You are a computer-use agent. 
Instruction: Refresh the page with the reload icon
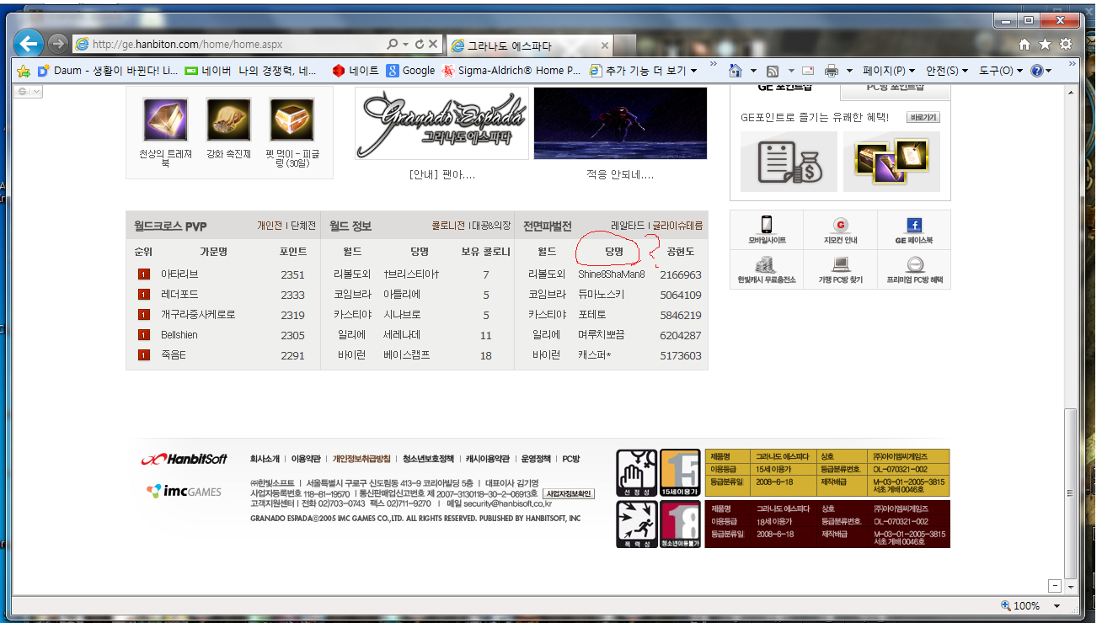pyautogui.click(x=419, y=44)
